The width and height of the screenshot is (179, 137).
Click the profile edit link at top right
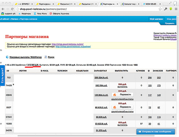[165, 35]
